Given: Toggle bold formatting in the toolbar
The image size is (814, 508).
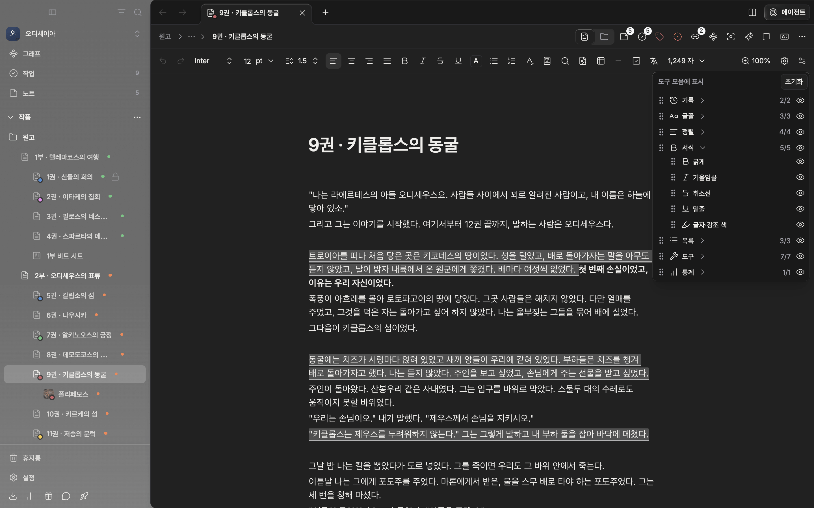Looking at the screenshot, I should [x=405, y=61].
